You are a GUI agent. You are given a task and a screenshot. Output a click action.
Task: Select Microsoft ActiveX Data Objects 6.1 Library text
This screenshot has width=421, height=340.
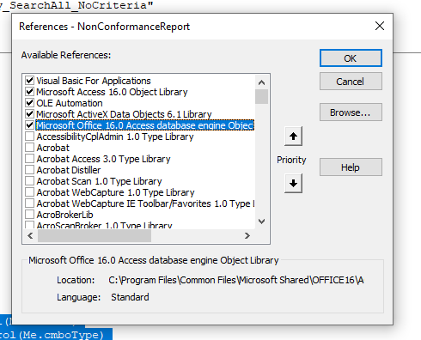(x=124, y=114)
